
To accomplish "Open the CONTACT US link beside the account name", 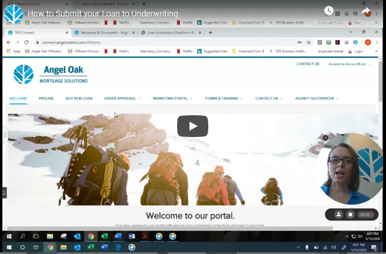I will (x=308, y=64).
